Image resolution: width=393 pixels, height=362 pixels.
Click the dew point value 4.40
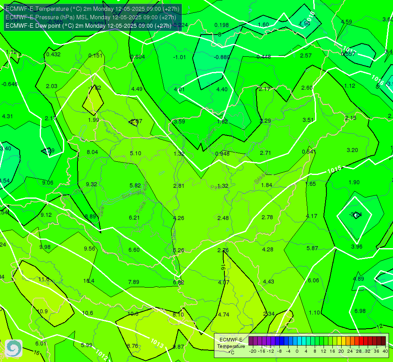click(222, 89)
